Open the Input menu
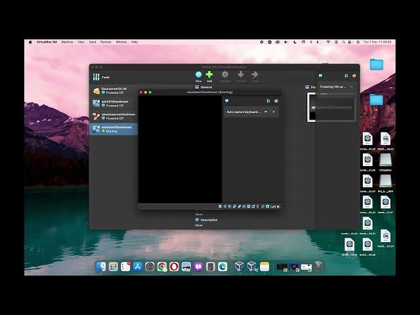The image size is (420, 315). [x=93, y=42]
